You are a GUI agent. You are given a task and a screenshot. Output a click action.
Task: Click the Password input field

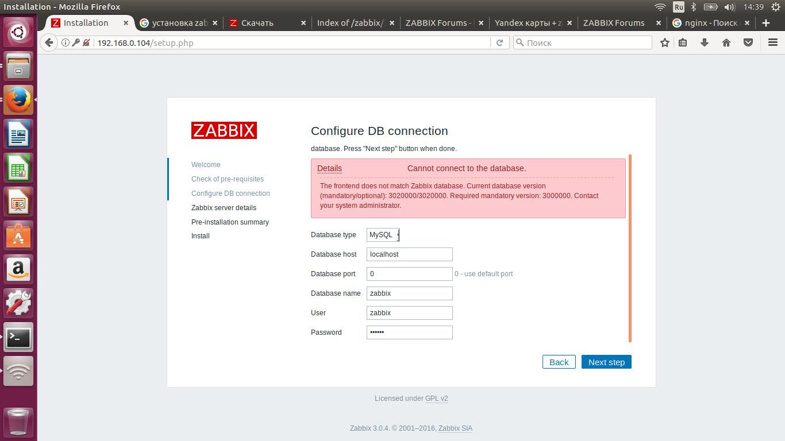pos(410,332)
